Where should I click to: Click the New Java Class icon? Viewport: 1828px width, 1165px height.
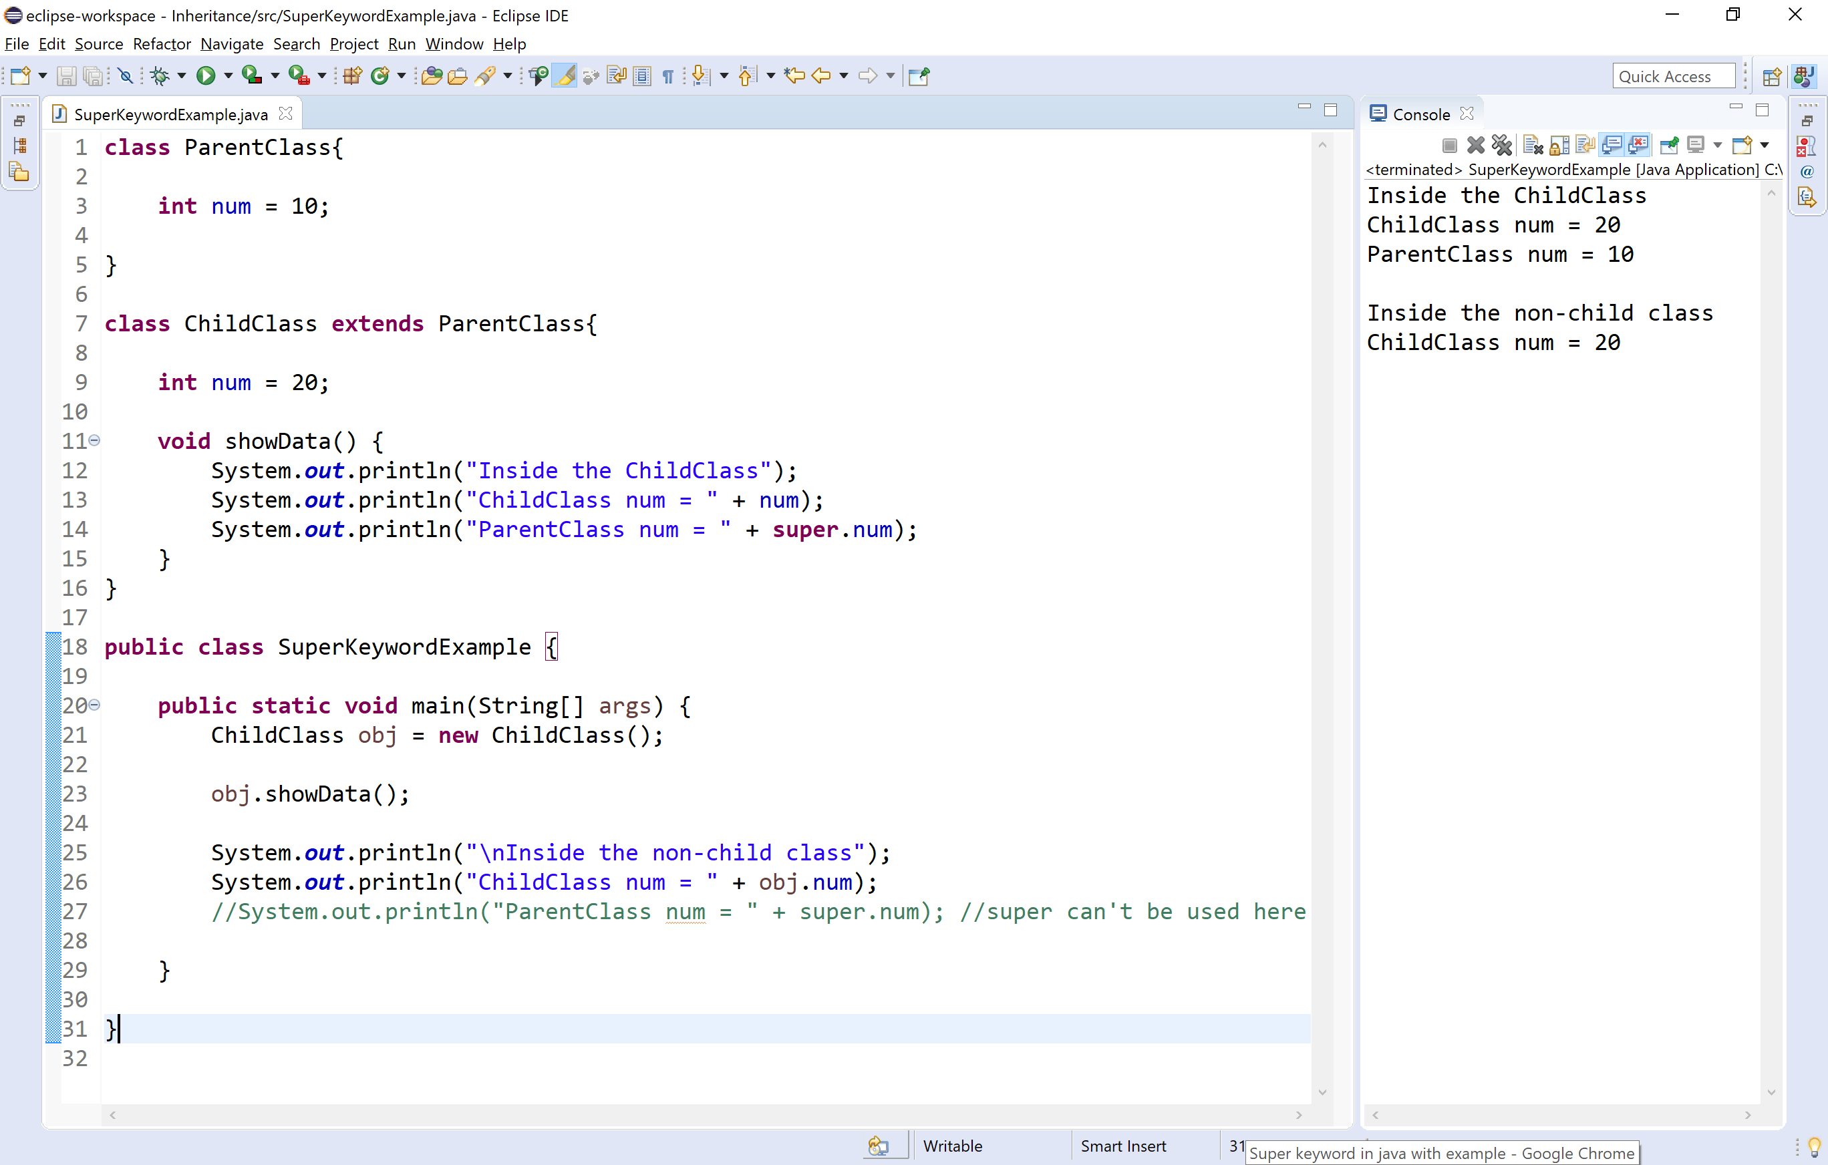pos(380,76)
